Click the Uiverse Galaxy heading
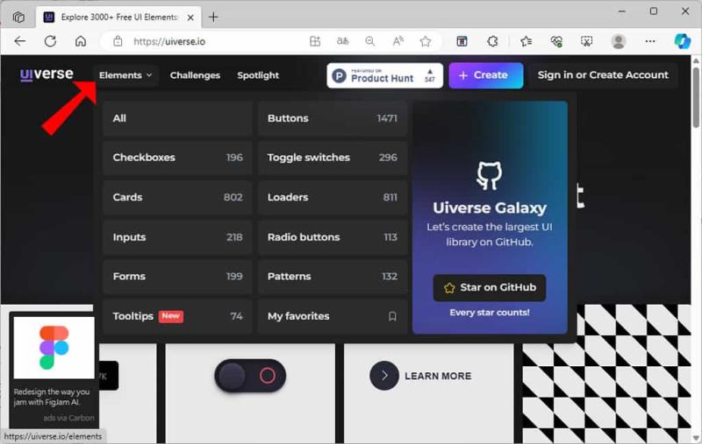This screenshot has height=444, width=702. click(490, 208)
